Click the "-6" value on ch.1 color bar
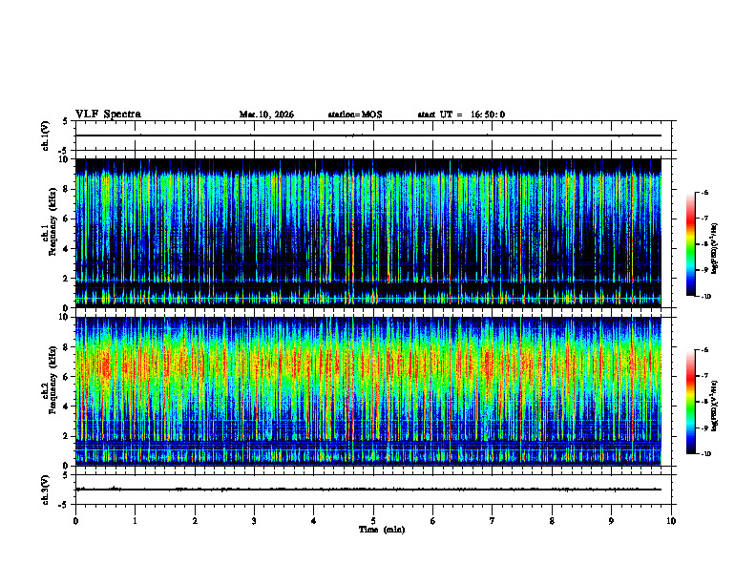This screenshot has height=584, width=756. 704,192
